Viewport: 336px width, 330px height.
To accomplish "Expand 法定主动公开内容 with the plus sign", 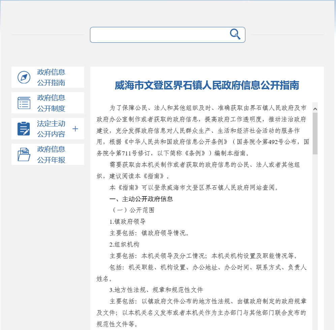I will point(75,129).
